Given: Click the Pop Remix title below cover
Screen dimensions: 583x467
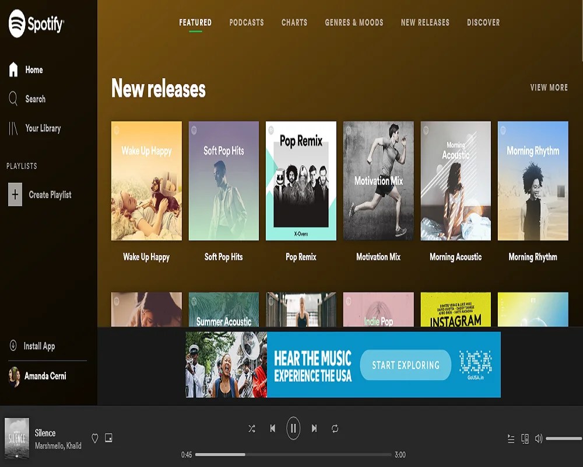Looking at the screenshot, I should [301, 257].
